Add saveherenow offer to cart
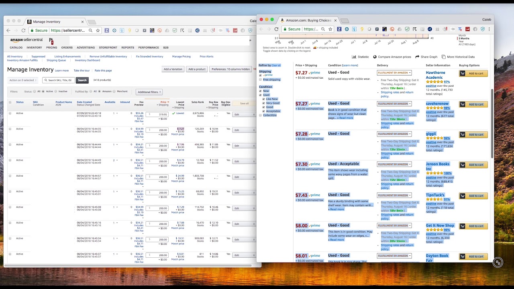514x289 pixels. [x=473, y=104]
